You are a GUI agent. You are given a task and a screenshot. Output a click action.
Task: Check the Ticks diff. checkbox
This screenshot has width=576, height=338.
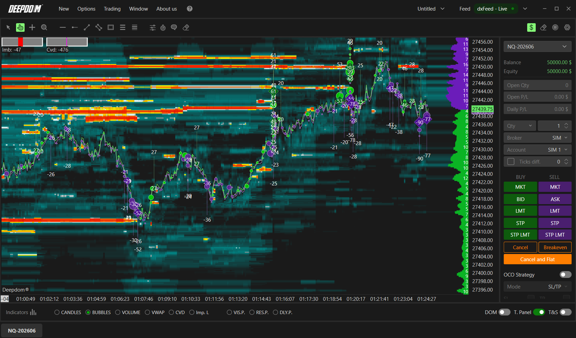click(511, 162)
